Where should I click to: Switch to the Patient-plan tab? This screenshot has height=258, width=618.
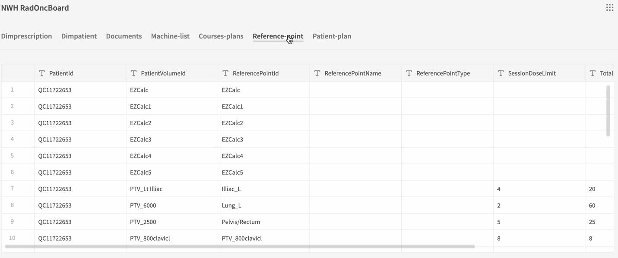click(332, 36)
